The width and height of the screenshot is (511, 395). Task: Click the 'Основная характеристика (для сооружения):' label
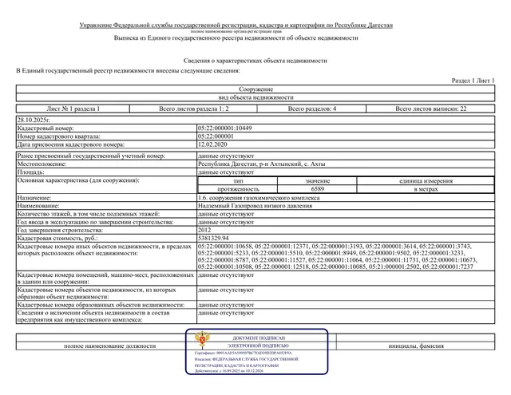[78, 180]
